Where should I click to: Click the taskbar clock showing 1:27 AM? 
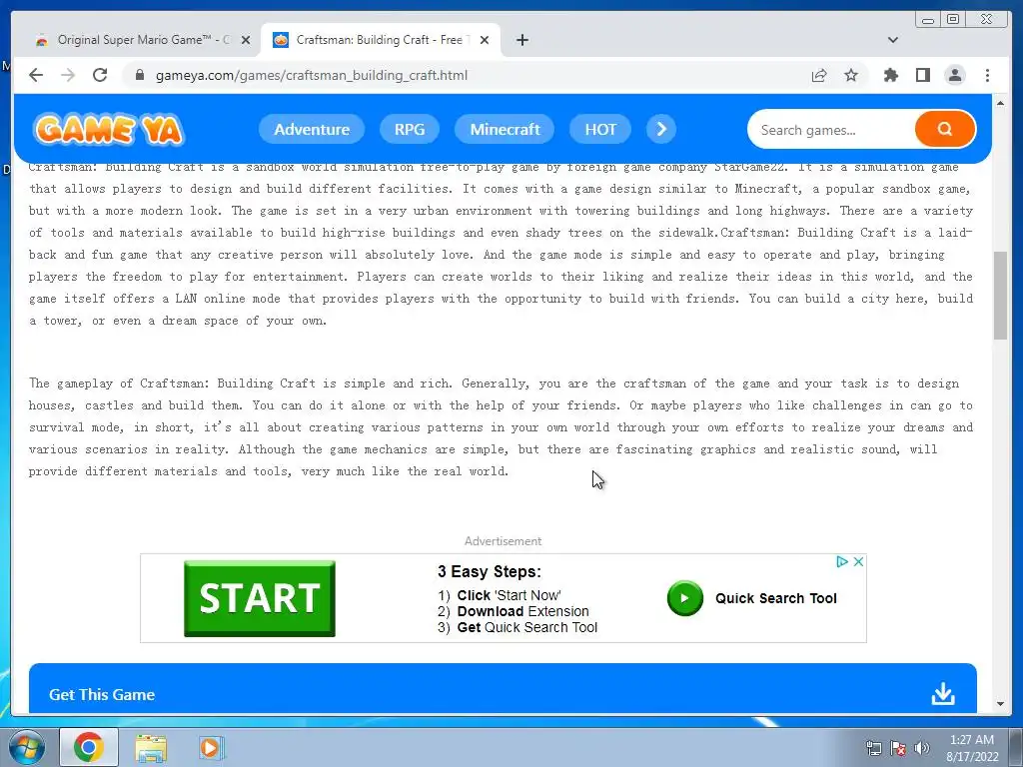pyautogui.click(x=972, y=747)
